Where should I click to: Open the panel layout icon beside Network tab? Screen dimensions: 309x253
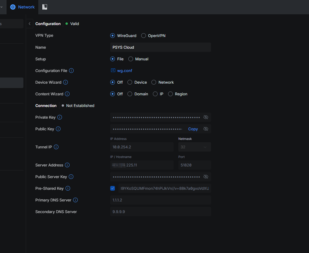(45, 7)
